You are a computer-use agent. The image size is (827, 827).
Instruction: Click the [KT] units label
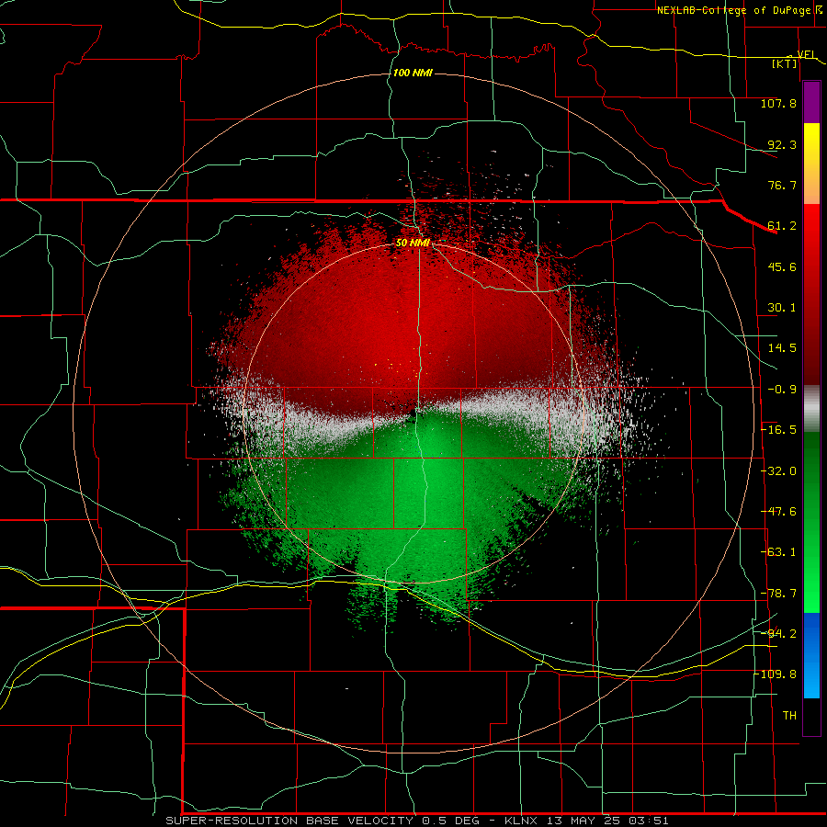click(785, 63)
